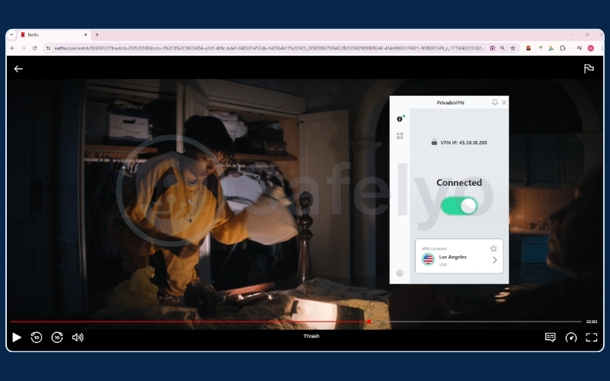Mute the Netflix volume speaker icon

click(78, 337)
